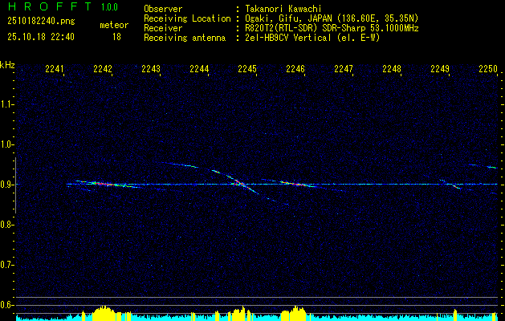Screen dimensions: 505x321
Task: Click the meteor count 18
Action: 116,37
